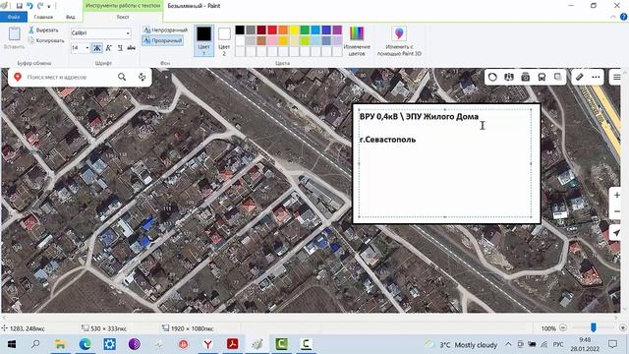Image resolution: width=629 pixels, height=354 pixels.
Task: Toggle bold text formatting (Ж)
Action: [96, 48]
